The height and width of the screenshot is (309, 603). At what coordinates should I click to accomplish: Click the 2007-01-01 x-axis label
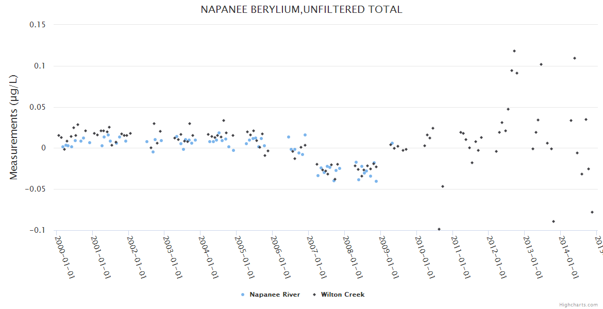coord(316,257)
